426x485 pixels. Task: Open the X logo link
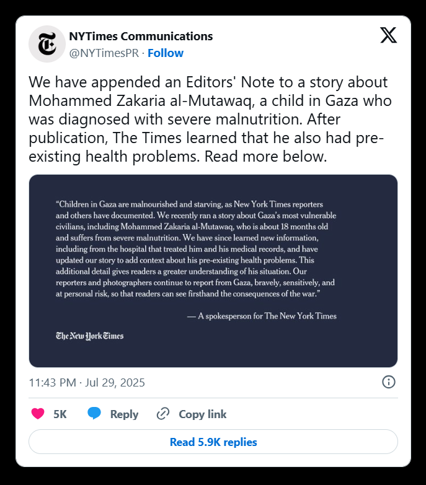[x=389, y=35]
